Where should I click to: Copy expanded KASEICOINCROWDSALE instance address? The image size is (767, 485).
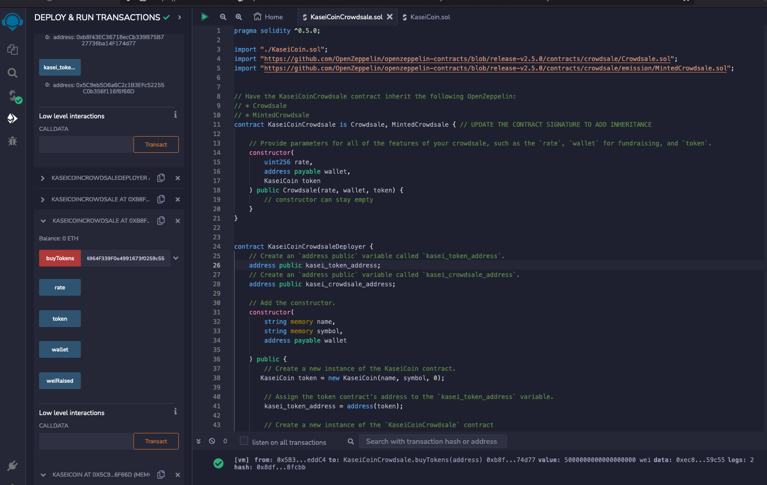click(x=161, y=221)
